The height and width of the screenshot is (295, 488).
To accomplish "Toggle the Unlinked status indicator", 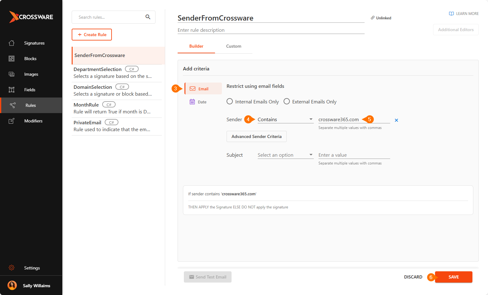I will 381,18.
